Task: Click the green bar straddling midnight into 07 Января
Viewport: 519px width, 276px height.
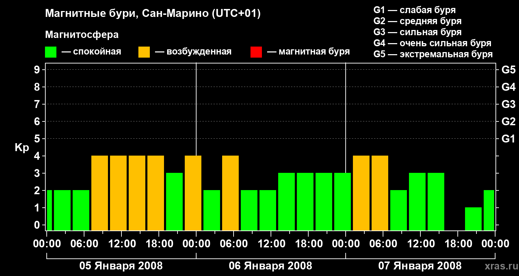Action: tap(343, 201)
